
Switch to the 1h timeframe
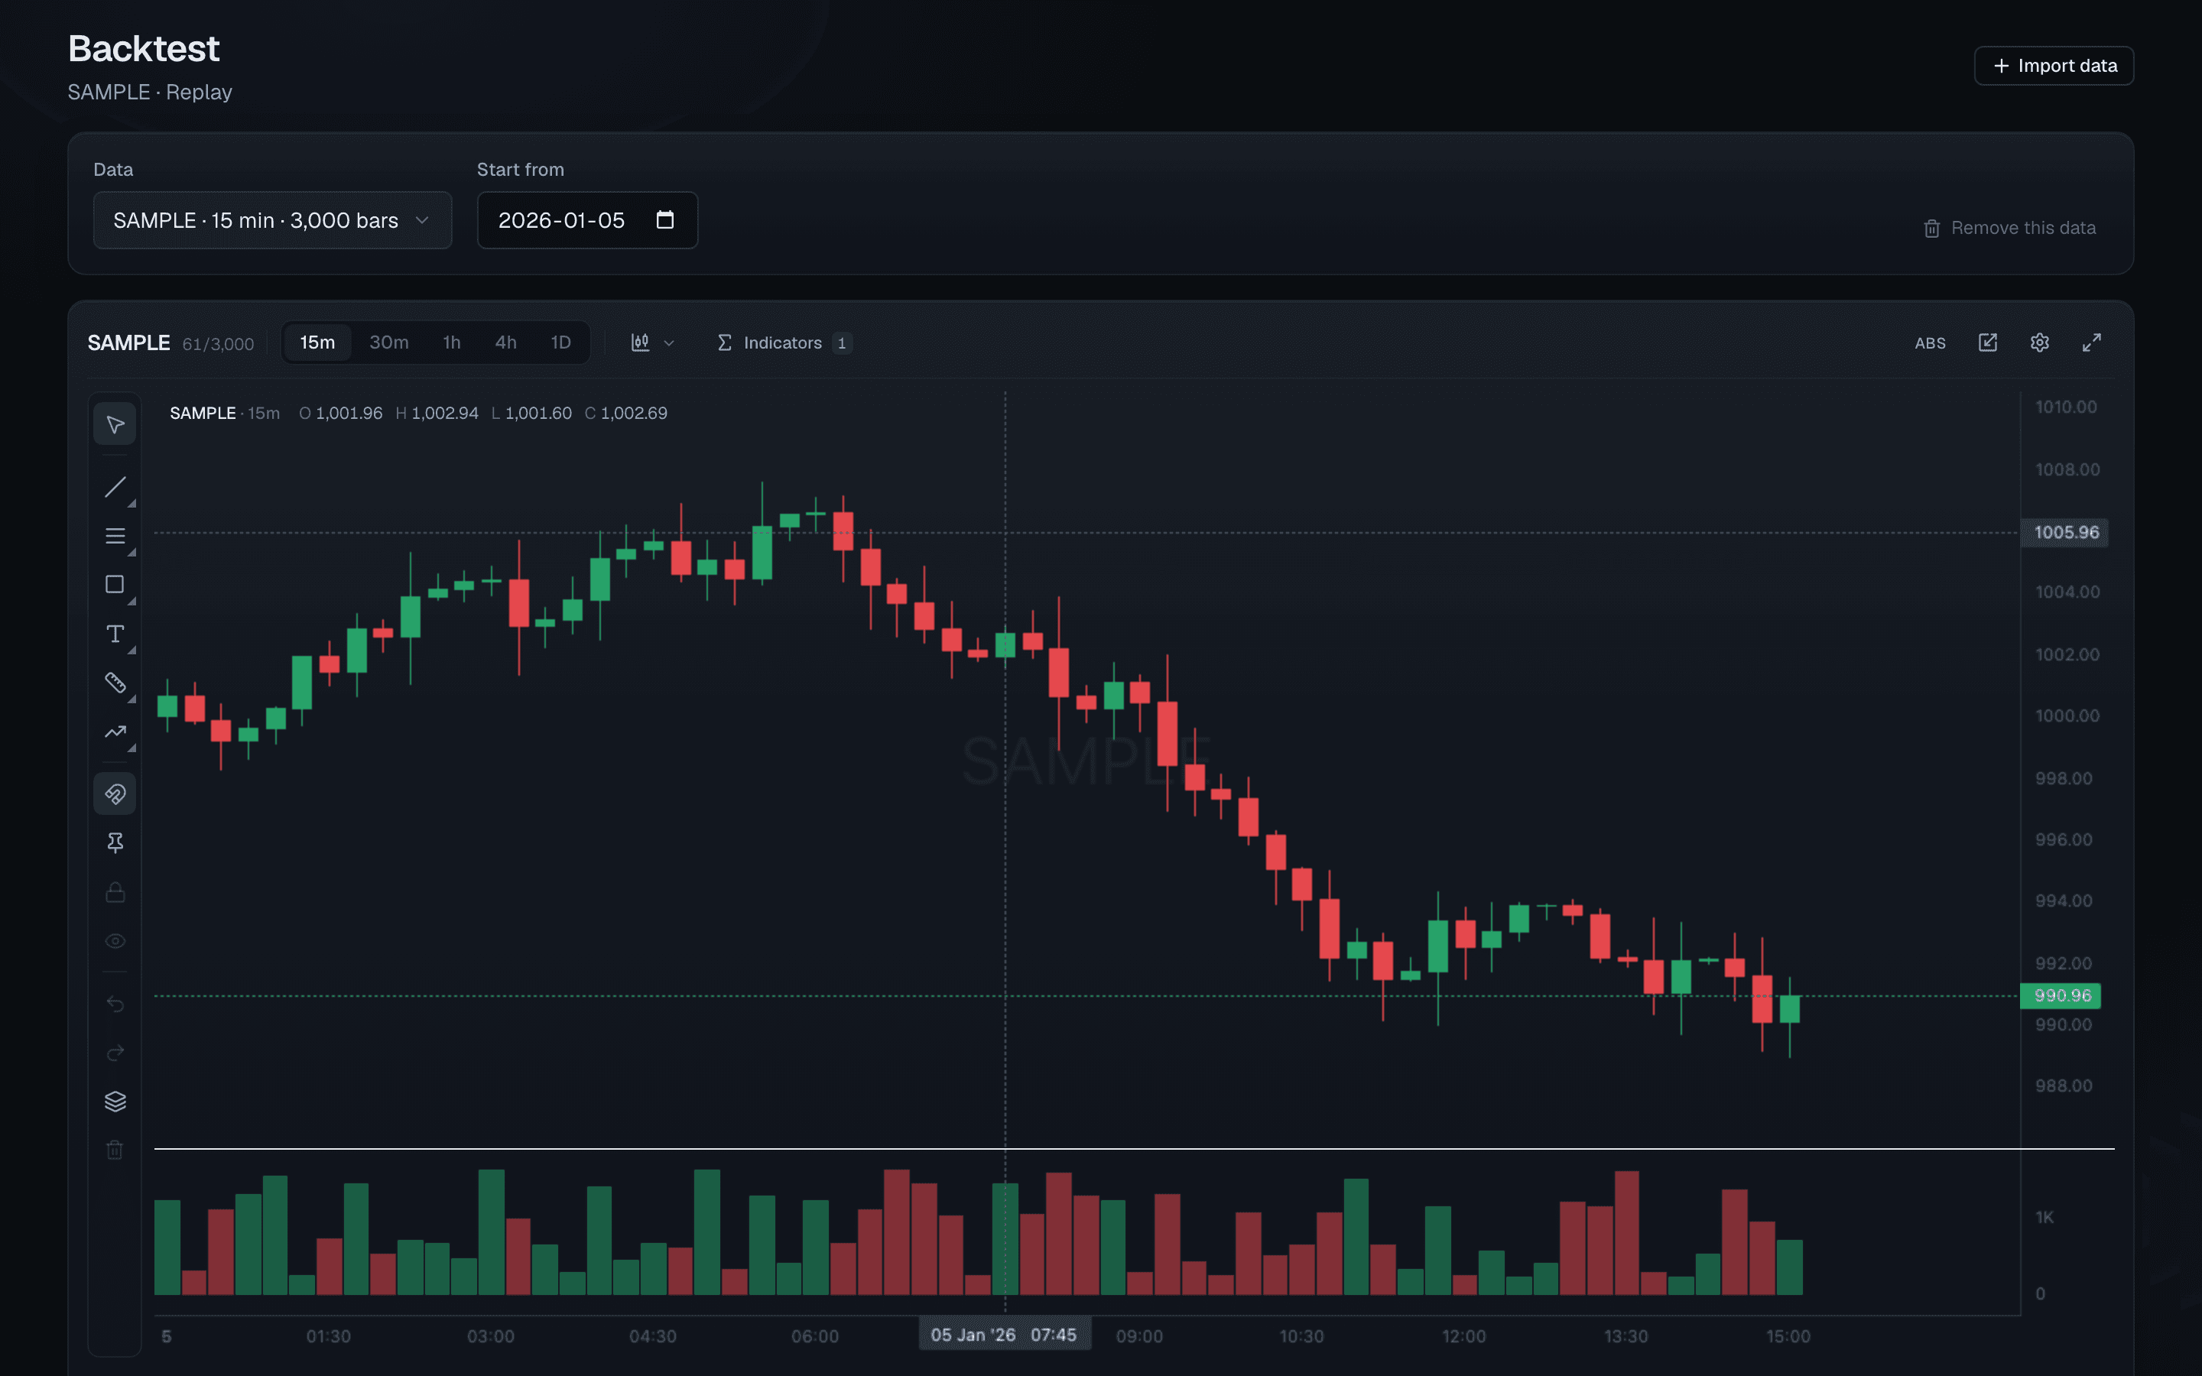pos(451,343)
